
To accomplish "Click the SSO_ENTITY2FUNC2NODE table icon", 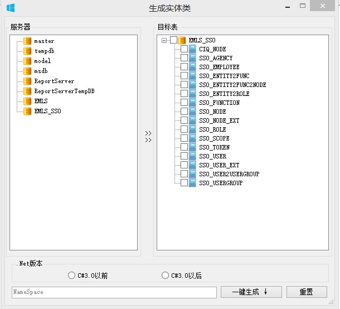I will pyautogui.click(x=192, y=85).
